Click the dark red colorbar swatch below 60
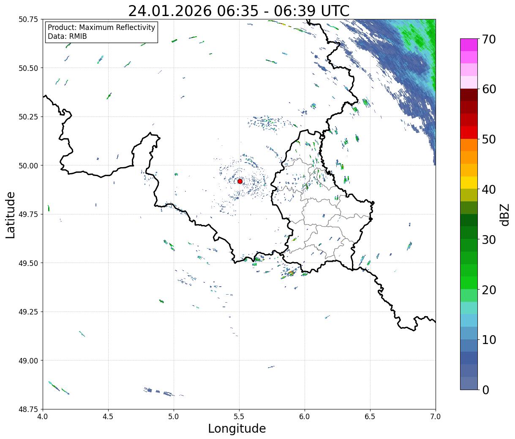Screen dimensions: 515x439 (469, 95)
